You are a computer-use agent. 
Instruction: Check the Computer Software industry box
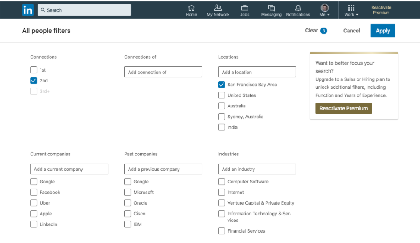(221, 182)
